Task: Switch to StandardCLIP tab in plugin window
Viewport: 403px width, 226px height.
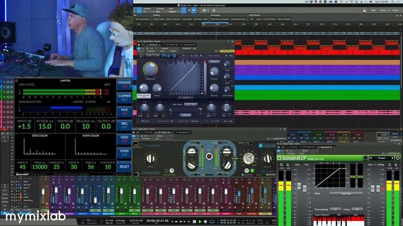Action: coord(326,147)
